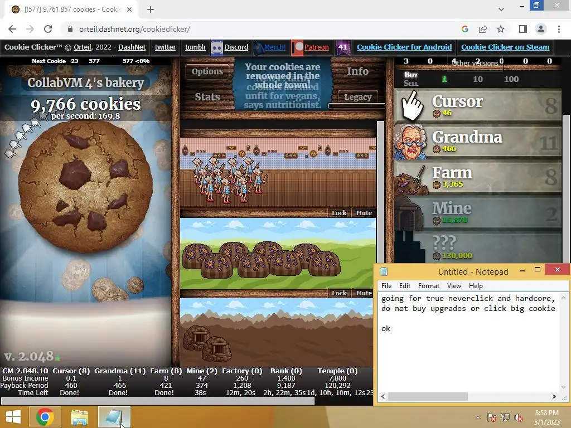Click the volume muted tray icon

click(x=519, y=417)
